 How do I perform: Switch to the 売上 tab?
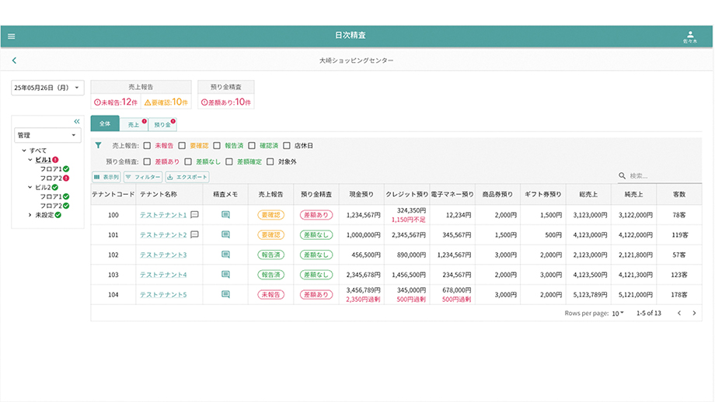pyautogui.click(x=134, y=124)
